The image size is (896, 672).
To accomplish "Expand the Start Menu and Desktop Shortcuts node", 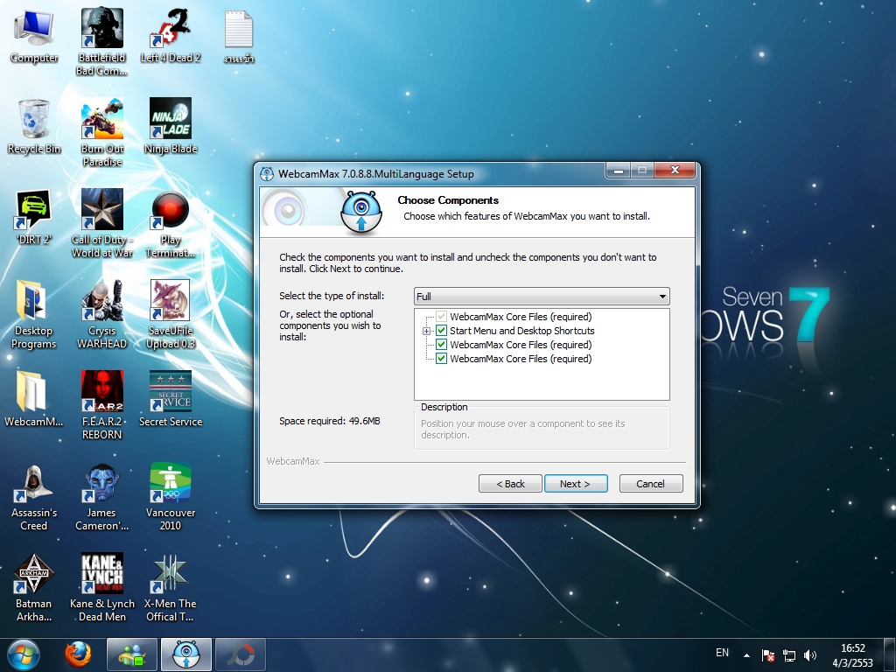I will 426,331.
